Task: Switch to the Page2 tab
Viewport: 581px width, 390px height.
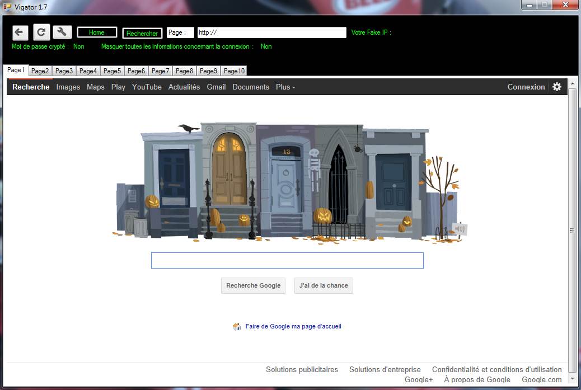Action: (x=40, y=71)
